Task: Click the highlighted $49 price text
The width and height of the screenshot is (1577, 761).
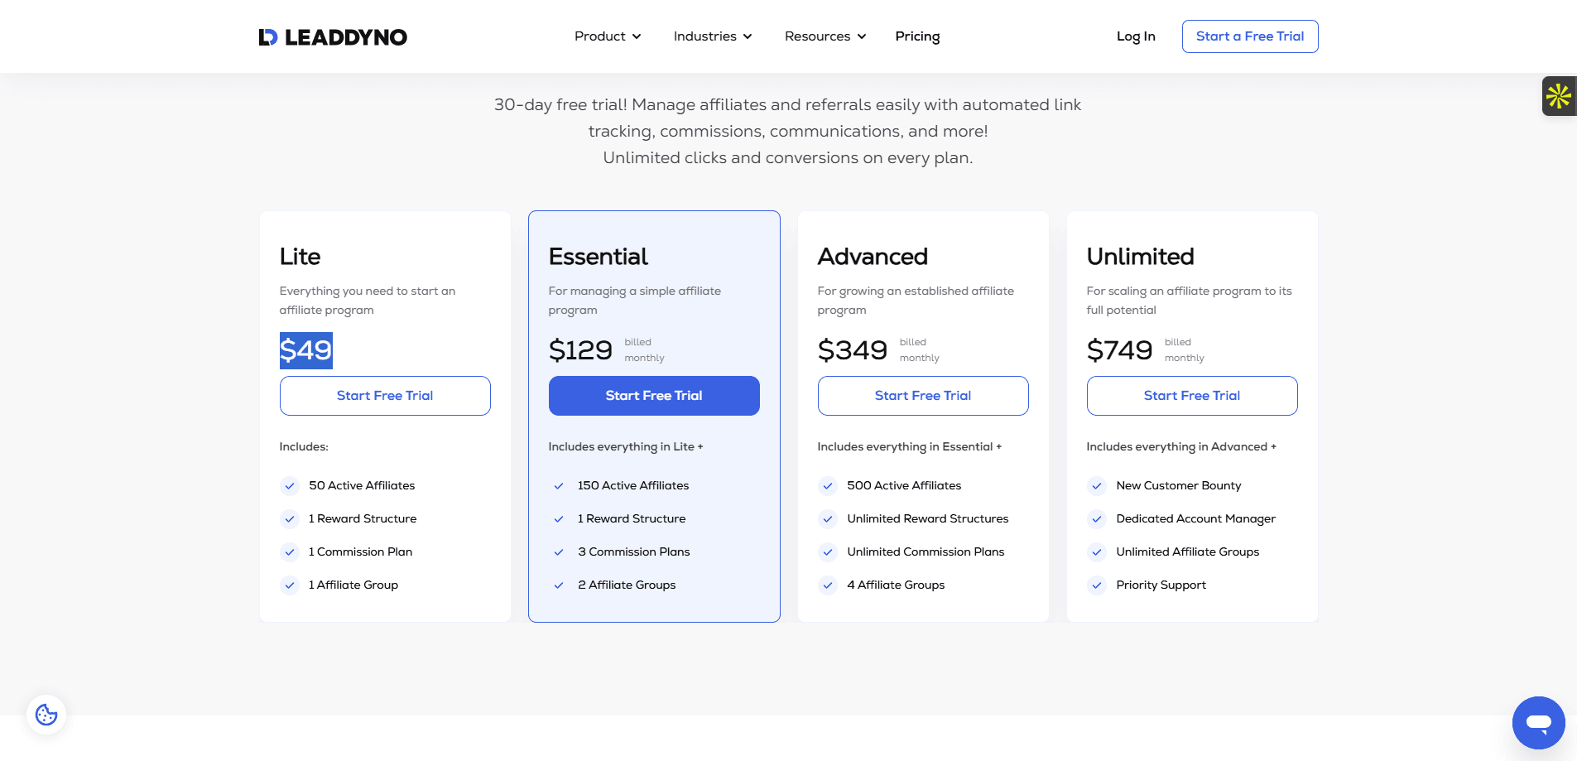Action: tap(305, 350)
